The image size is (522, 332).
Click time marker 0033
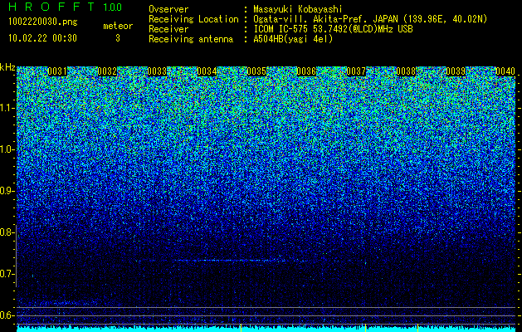(x=157, y=71)
